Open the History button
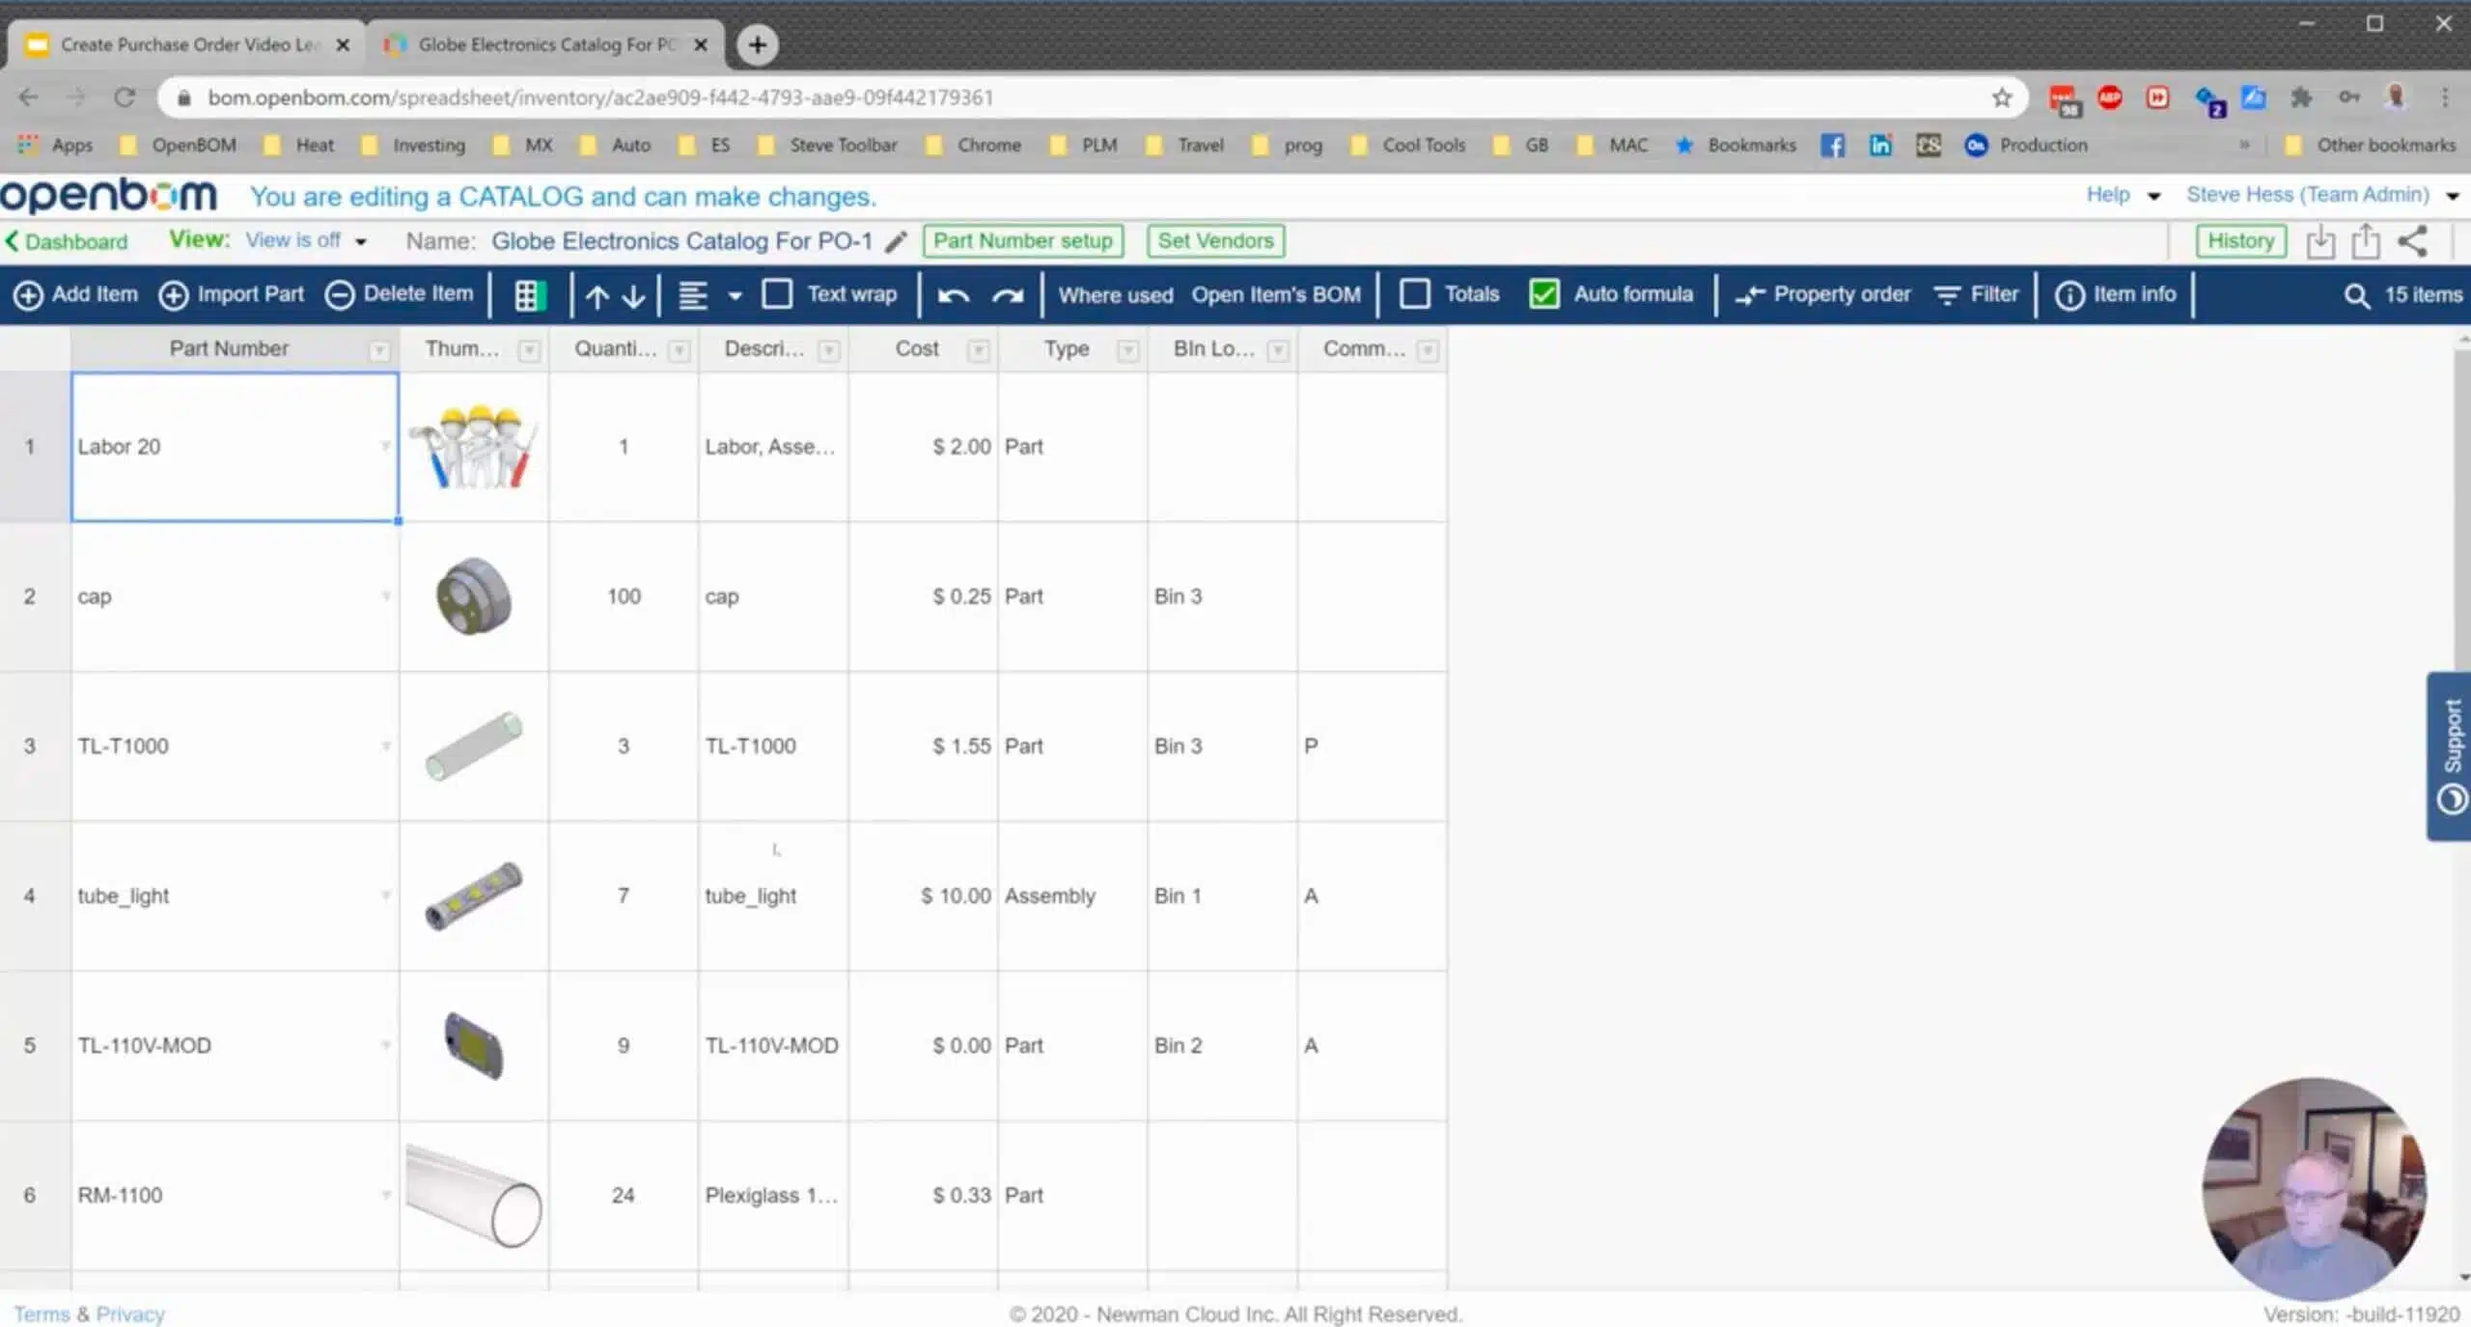This screenshot has width=2471, height=1327. click(2241, 240)
